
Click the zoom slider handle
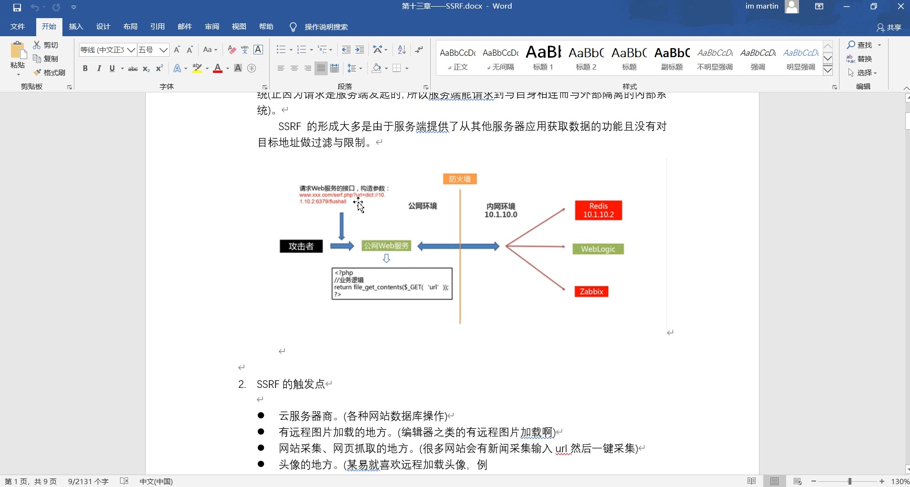850,481
